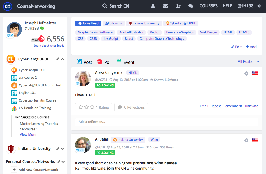Open Ali Jafari's profile photo
Image resolution: width=266 pixels, height=174 pixels.
pos(83,145)
